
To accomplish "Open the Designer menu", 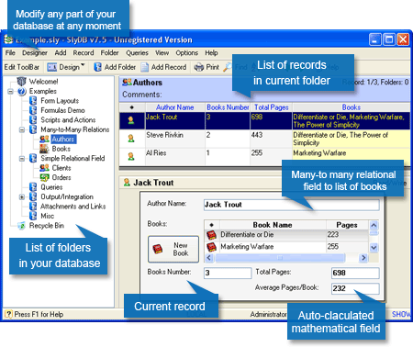I will (35, 53).
